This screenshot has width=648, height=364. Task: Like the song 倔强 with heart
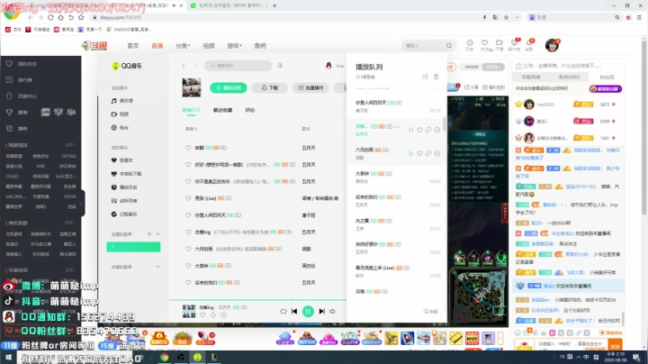pyautogui.click(x=188, y=148)
